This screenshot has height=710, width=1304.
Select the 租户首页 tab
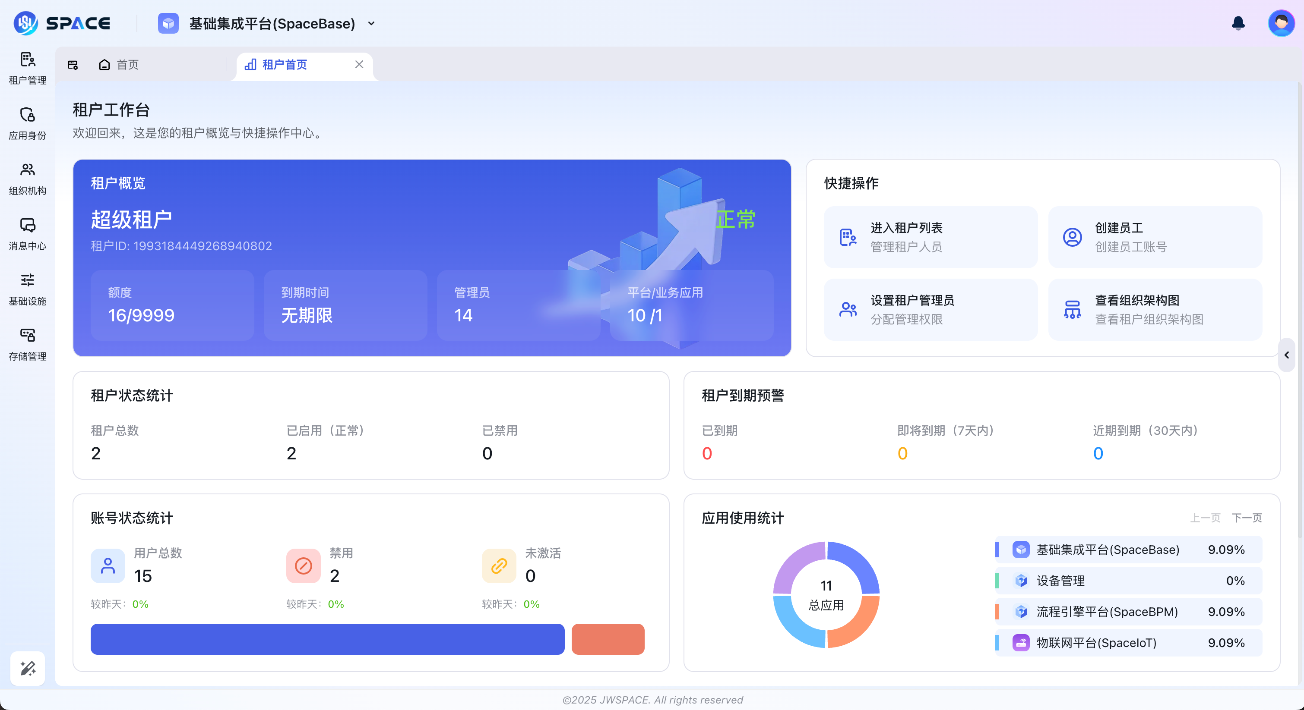coord(285,65)
